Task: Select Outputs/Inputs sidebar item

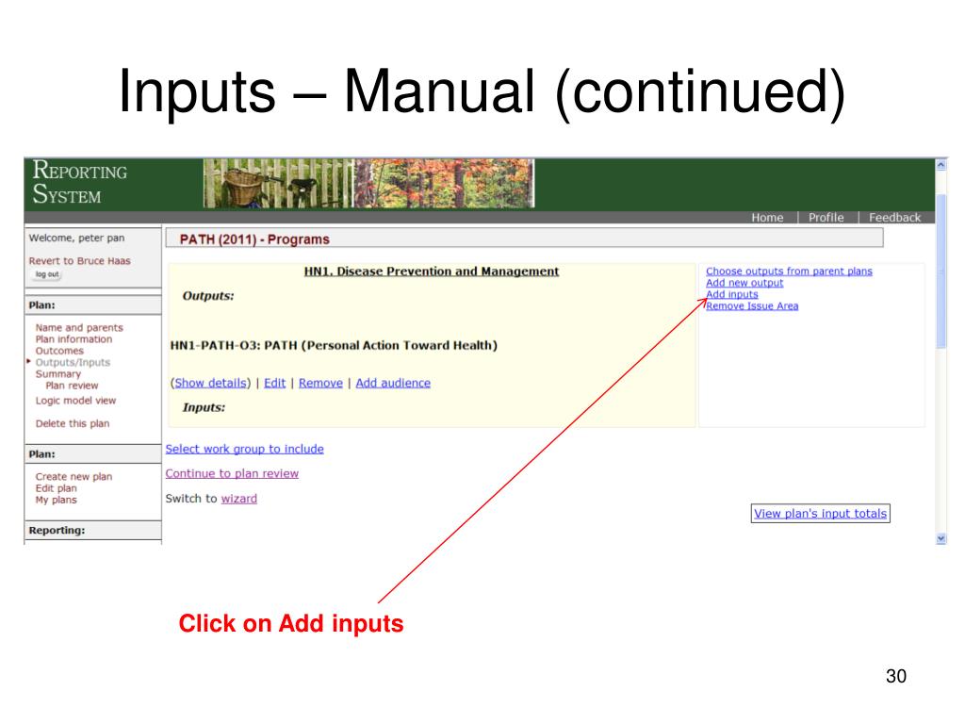Action: (73, 363)
